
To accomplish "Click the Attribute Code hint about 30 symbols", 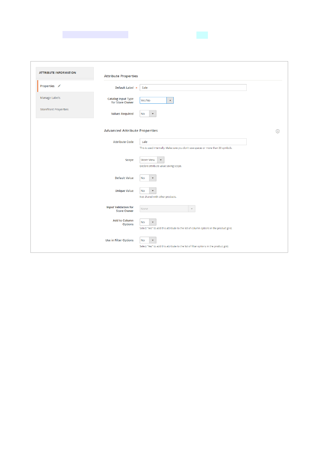I will tap(186, 148).
